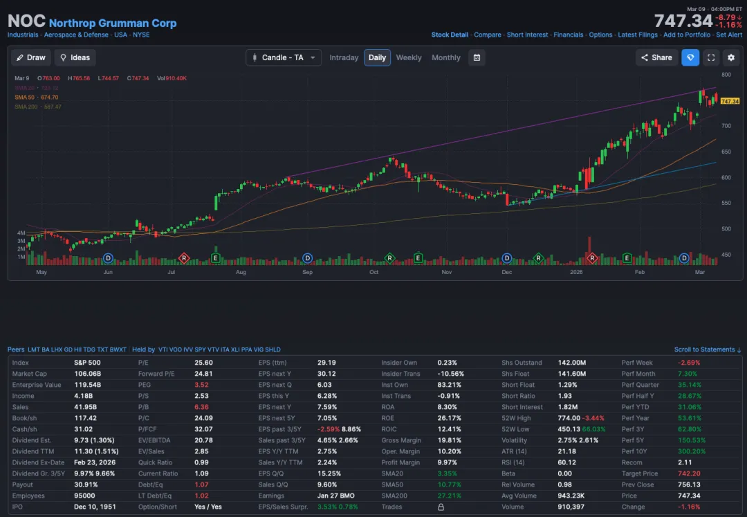
Task: Click the red R marker in January 2026
Action: click(x=591, y=258)
